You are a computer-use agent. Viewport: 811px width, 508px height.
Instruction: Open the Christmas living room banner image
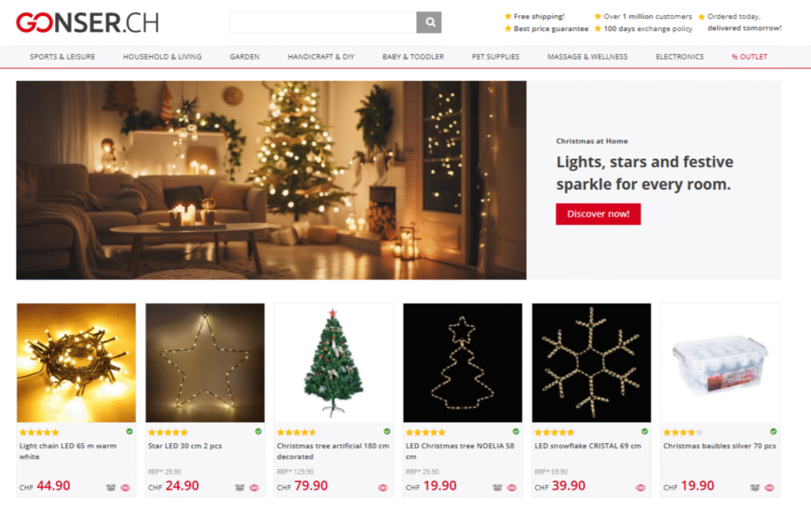271,180
